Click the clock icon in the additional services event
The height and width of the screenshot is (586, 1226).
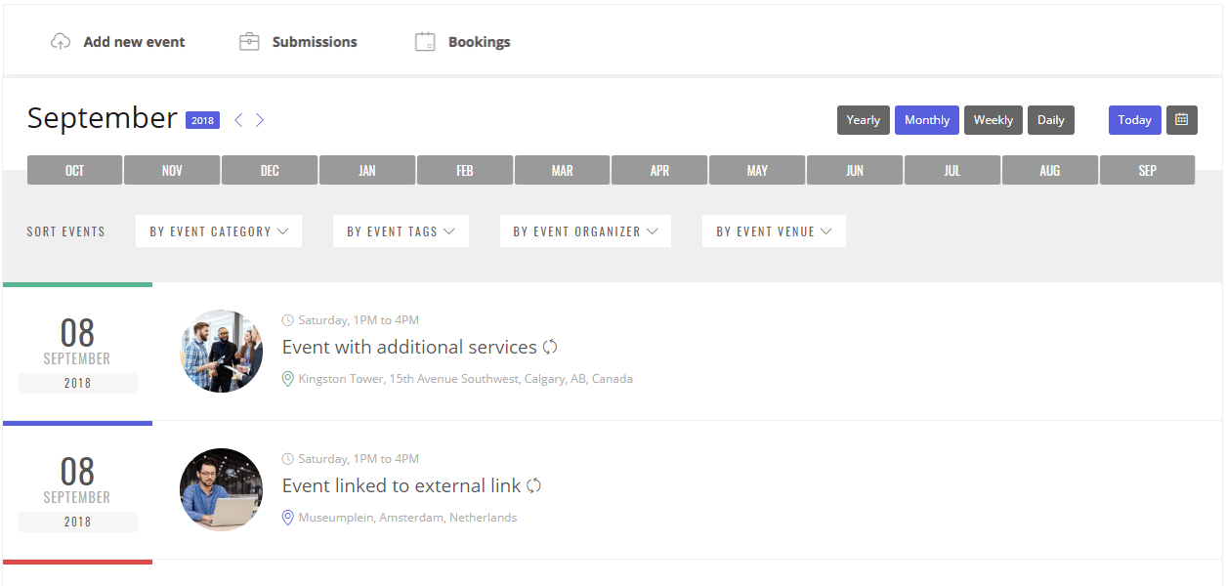click(288, 320)
